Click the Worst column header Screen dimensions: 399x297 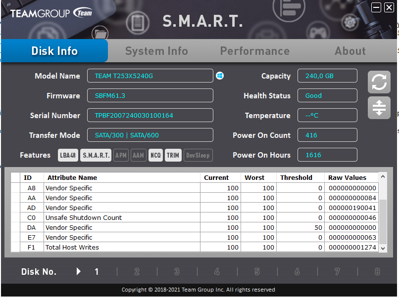pyautogui.click(x=258, y=177)
